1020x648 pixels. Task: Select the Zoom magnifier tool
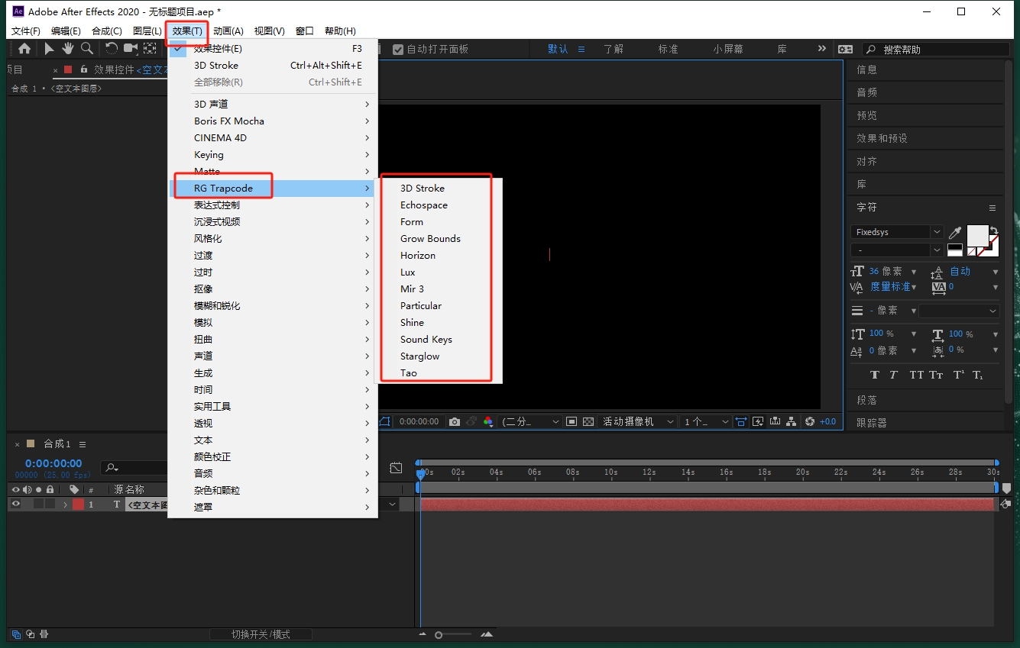(87, 49)
